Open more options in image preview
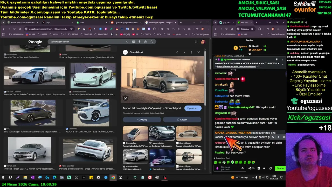The width and height of the screenshot is (332, 187). pos(191,52)
